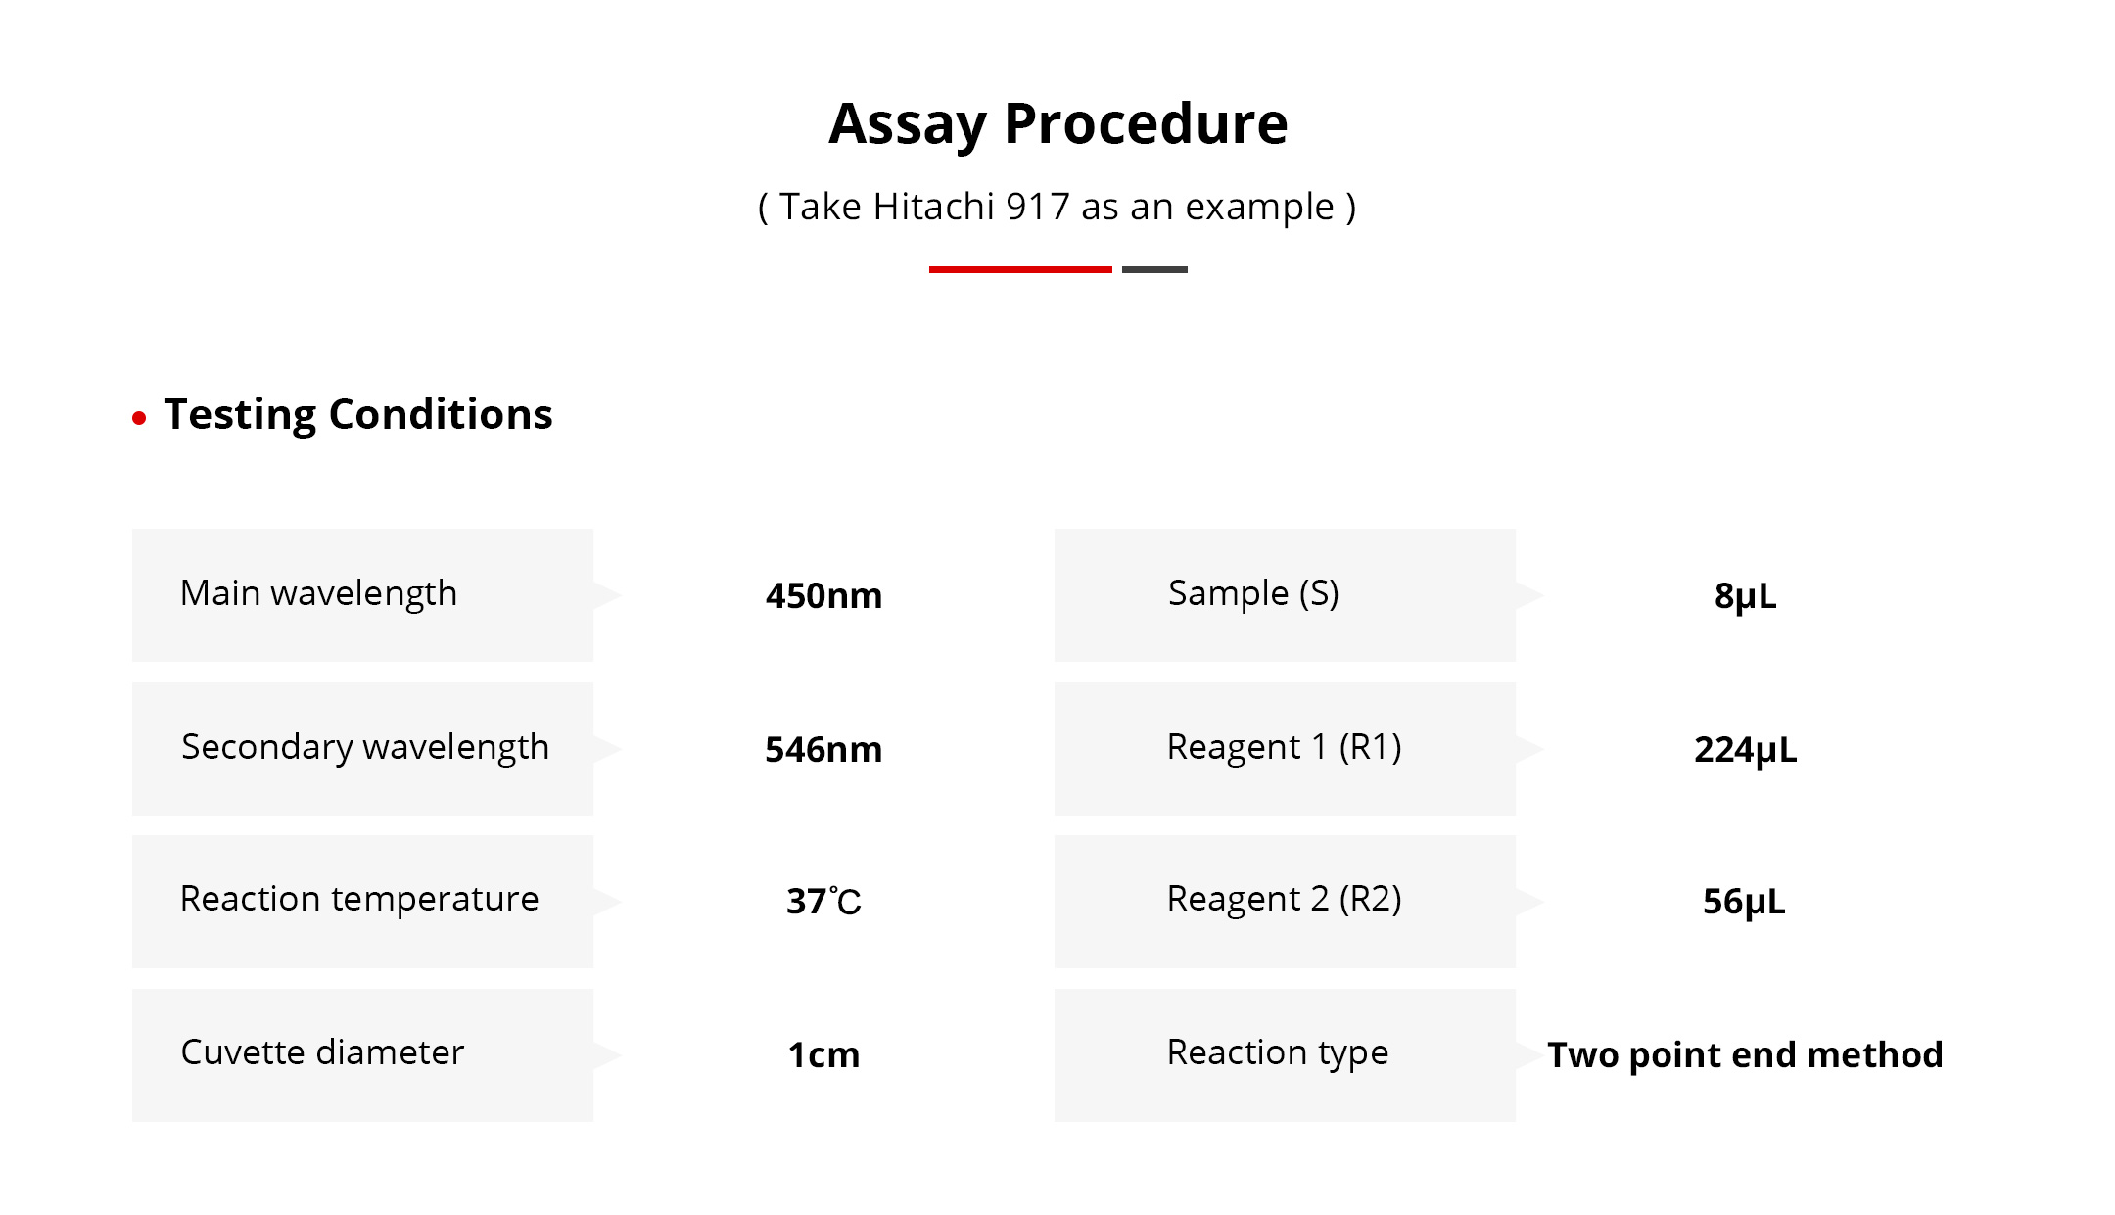Click the Reaction temperature label cell
This screenshot has width=2115, height=1215.
coord(362,901)
